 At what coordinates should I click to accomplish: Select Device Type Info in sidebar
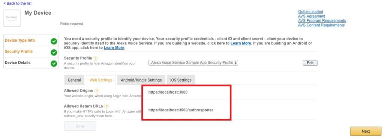point(20,40)
